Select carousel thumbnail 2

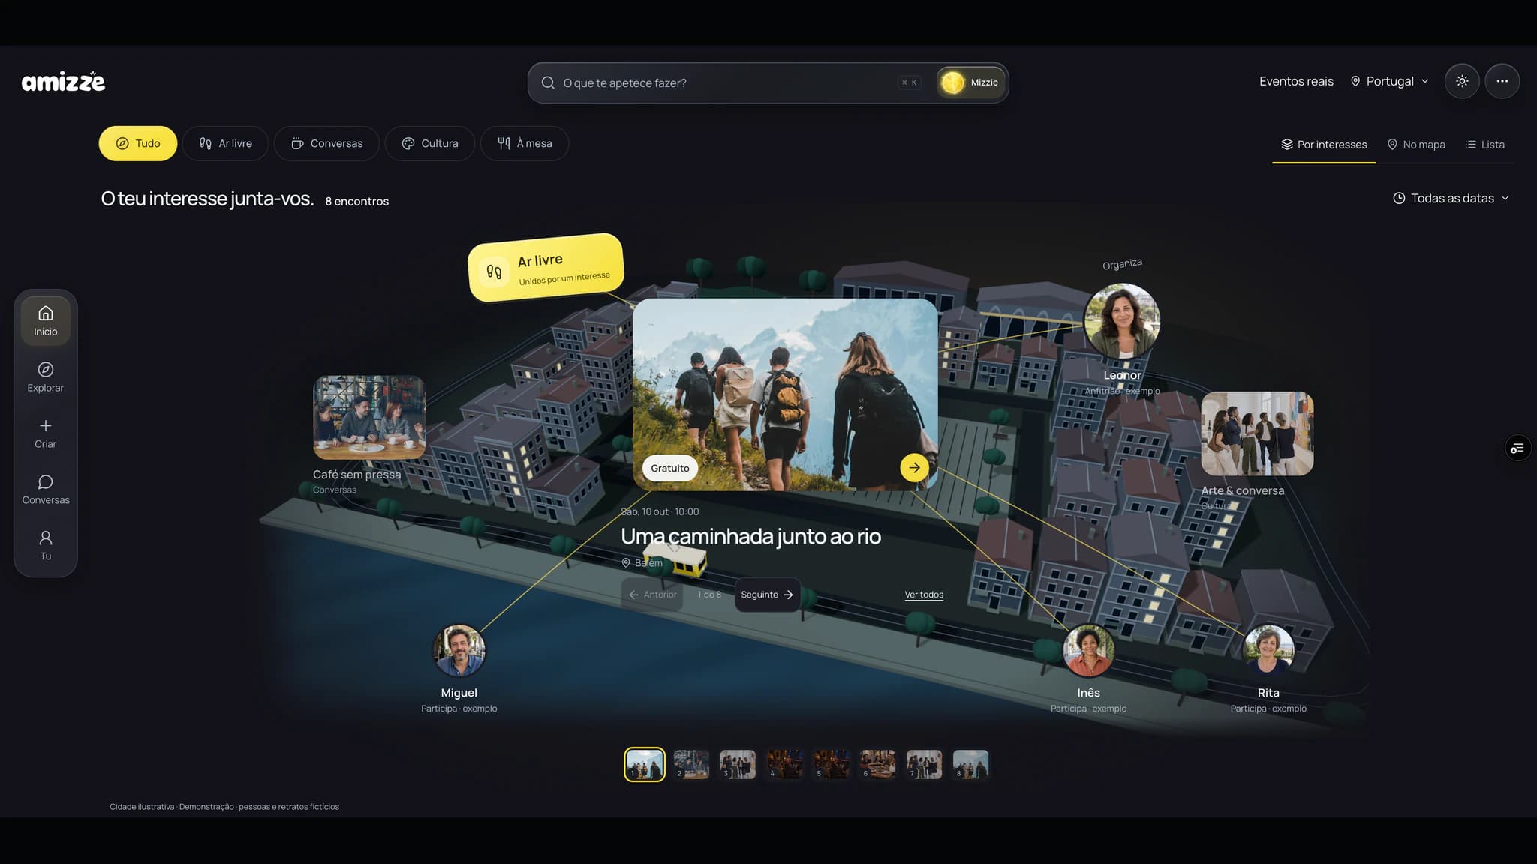[691, 765]
